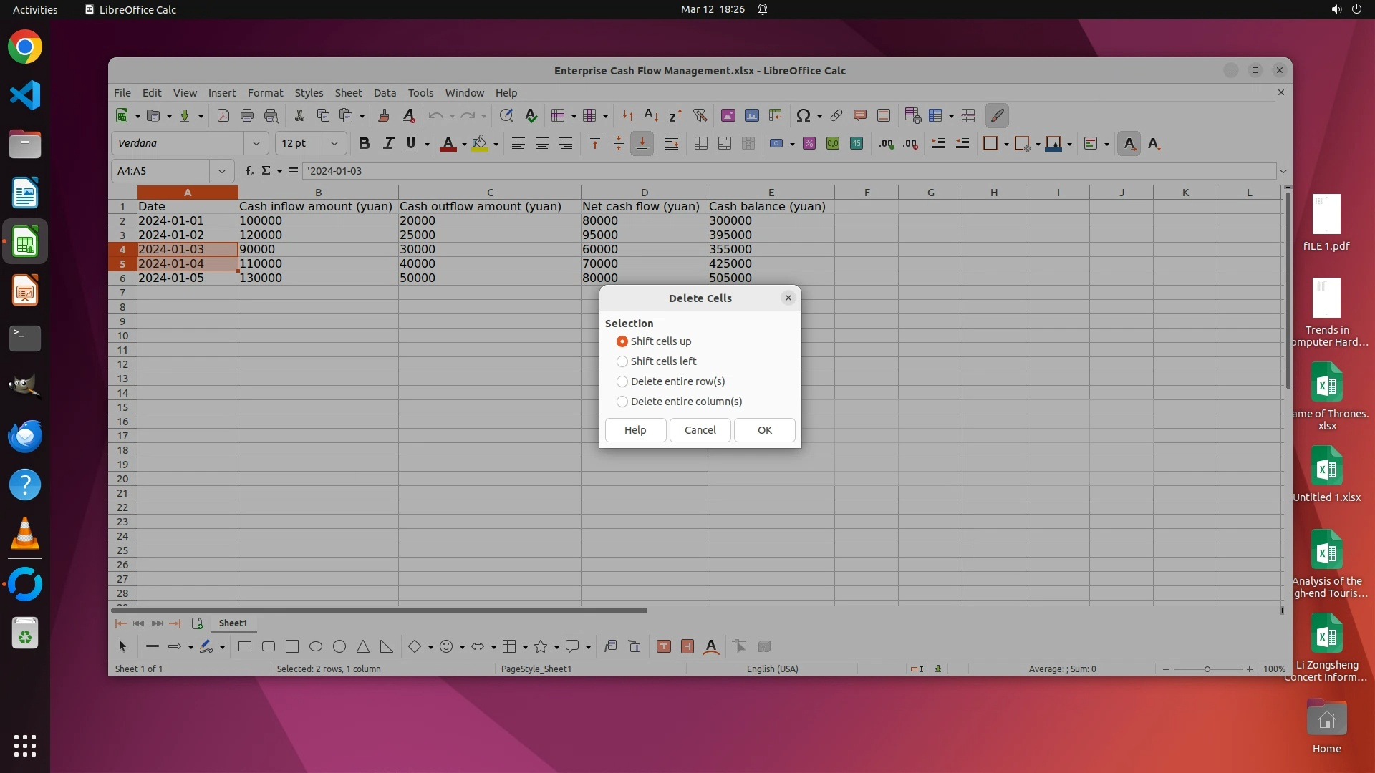The width and height of the screenshot is (1375, 773).
Task: Expand the Name Box A4:A5 dropdown
Action: (221, 171)
